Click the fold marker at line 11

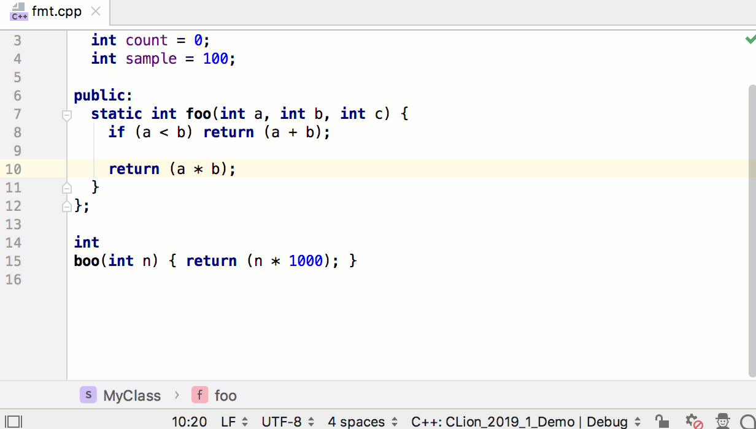pos(66,188)
